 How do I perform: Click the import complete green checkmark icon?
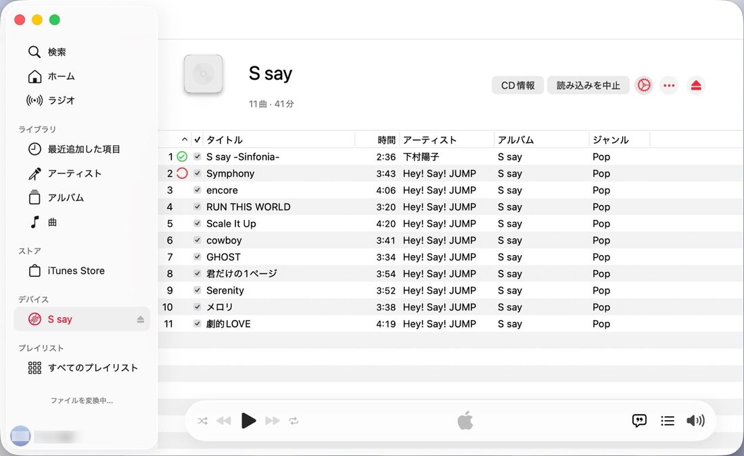coord(182,156)
